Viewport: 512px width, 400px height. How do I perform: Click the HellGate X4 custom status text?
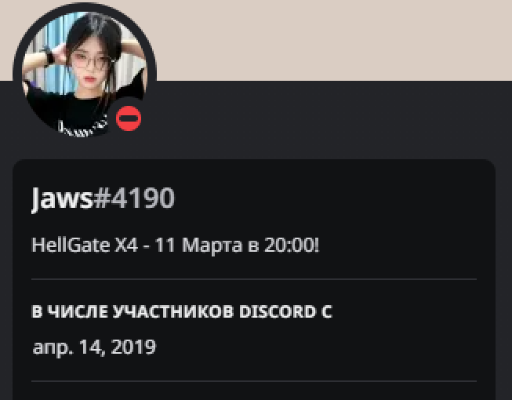click(176, 245)
